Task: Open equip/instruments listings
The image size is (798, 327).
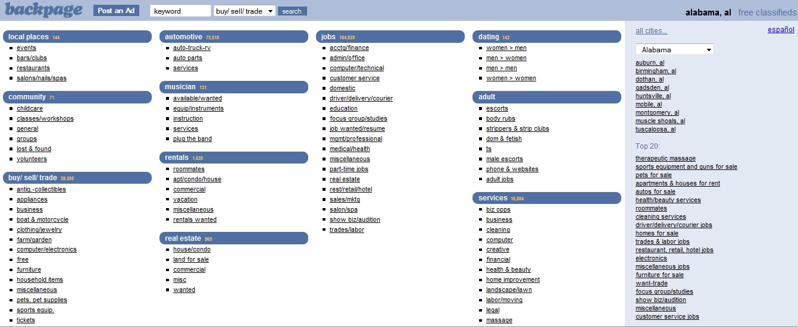Action: 198,109
